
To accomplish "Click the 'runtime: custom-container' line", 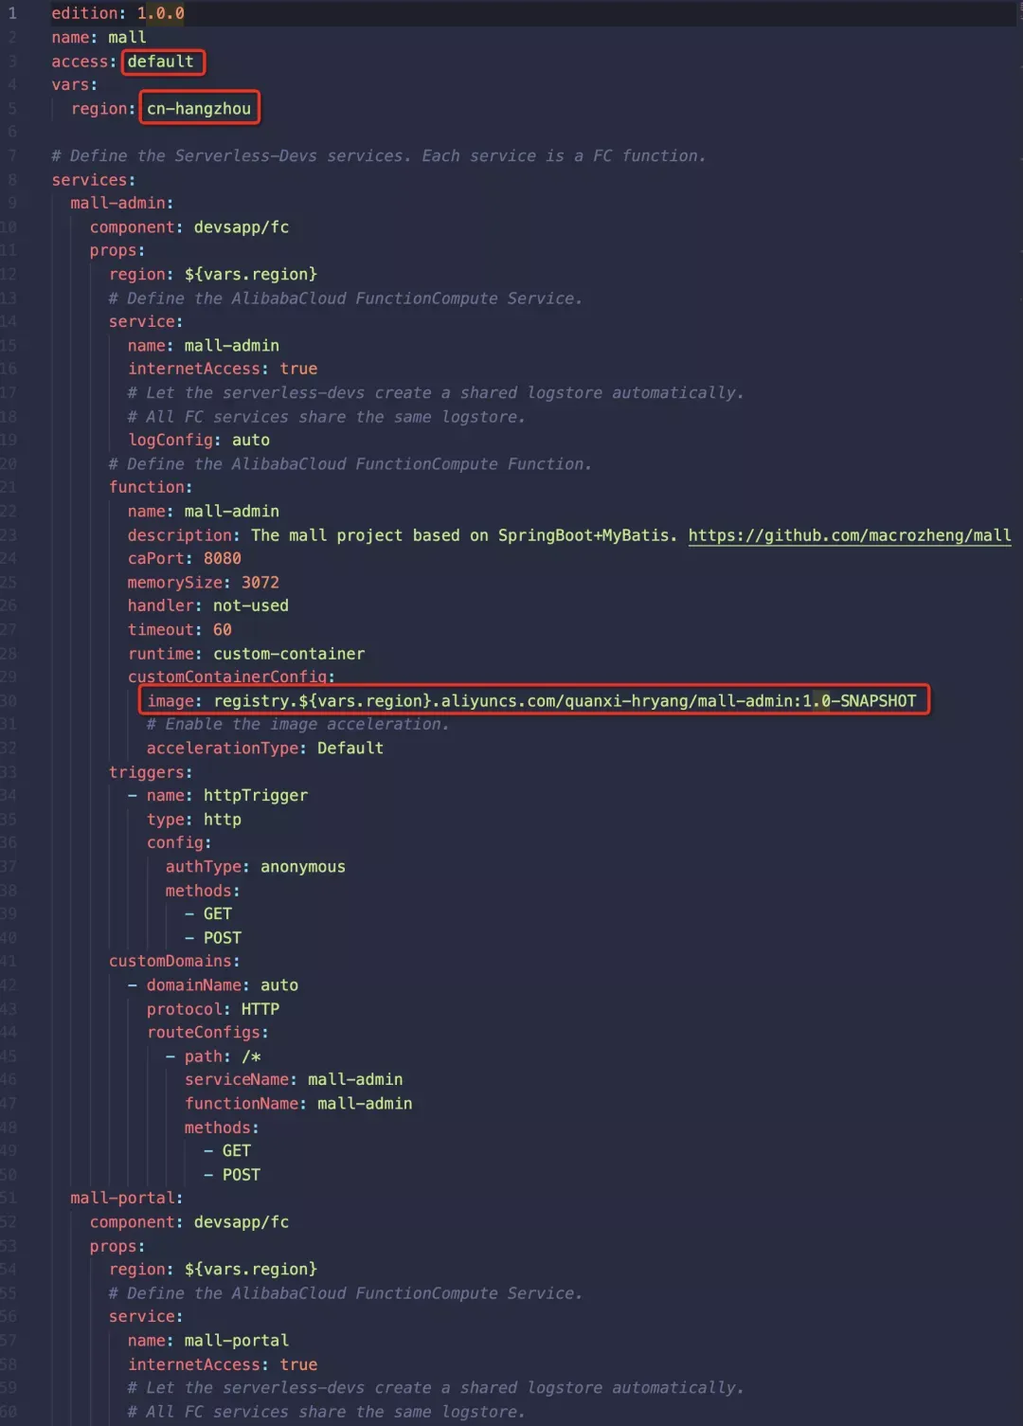I will [x=246, y=654].
